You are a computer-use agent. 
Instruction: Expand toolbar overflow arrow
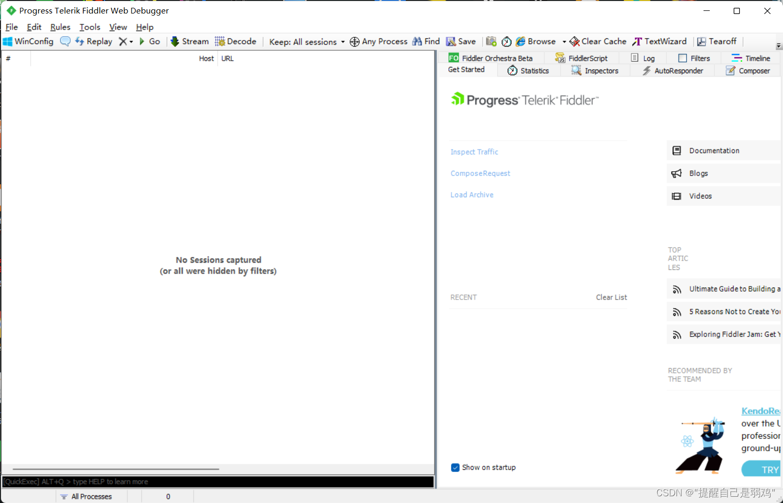tap(778, 46)
